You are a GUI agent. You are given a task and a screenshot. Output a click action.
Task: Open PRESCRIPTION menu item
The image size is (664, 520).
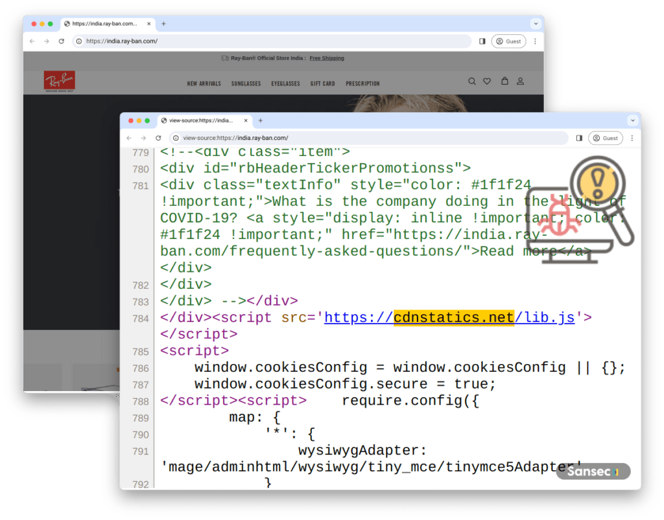pyautogui.click(x=362, y=84)
